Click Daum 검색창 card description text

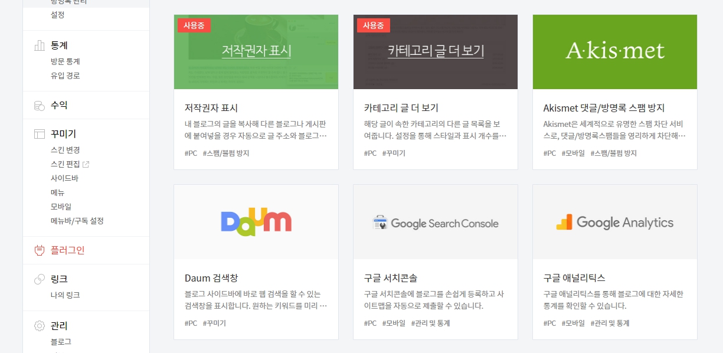pos(256,300)
